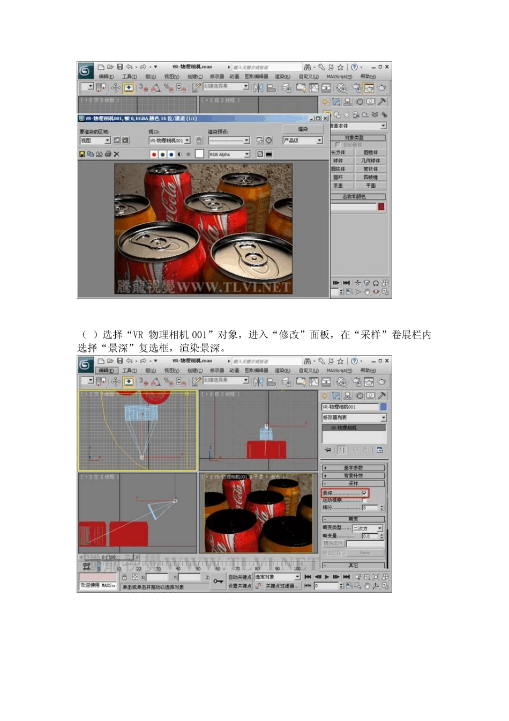Image resolution: width=509 pixels, height=721 pixels.
Task: Open the 选定对象 dropdown beside auto key
Action: tap(277, 577)
